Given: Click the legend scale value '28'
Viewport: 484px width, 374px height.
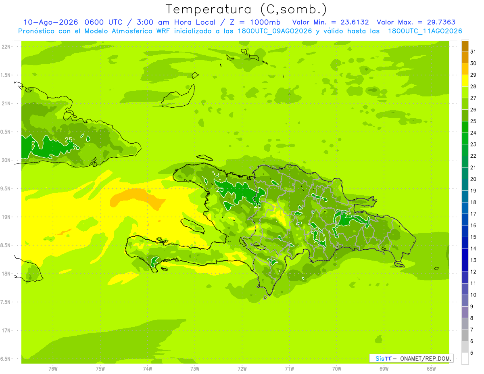Looking at the screenshot, I should click(x=474, y=87).
